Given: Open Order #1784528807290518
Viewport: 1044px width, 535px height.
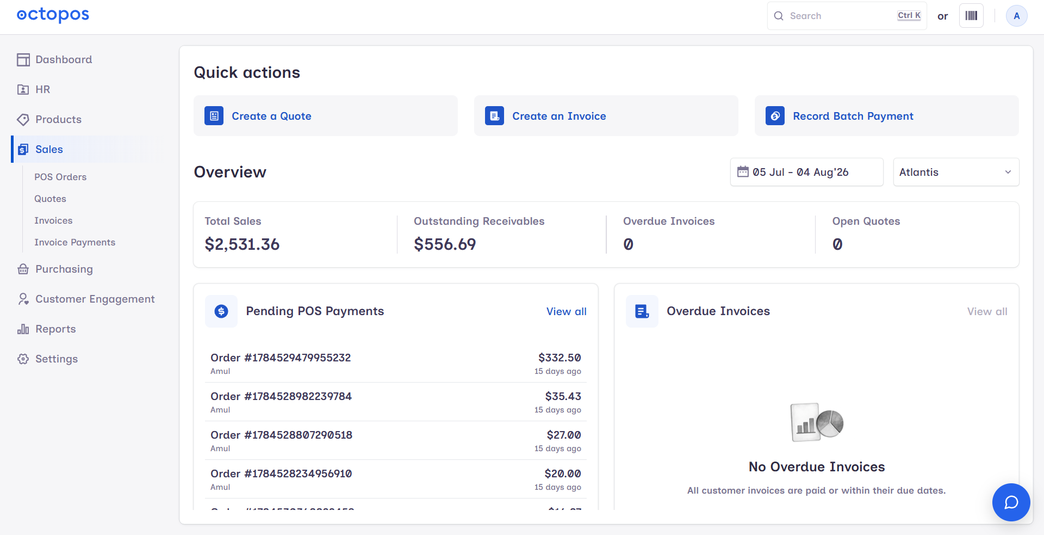Looking at the screenshot, I should (396, 441).
